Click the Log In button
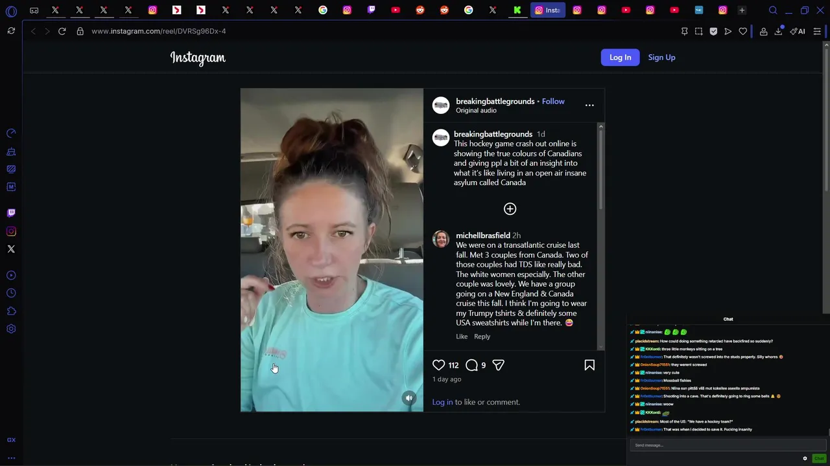830x466 pixels. coord(620,57)
